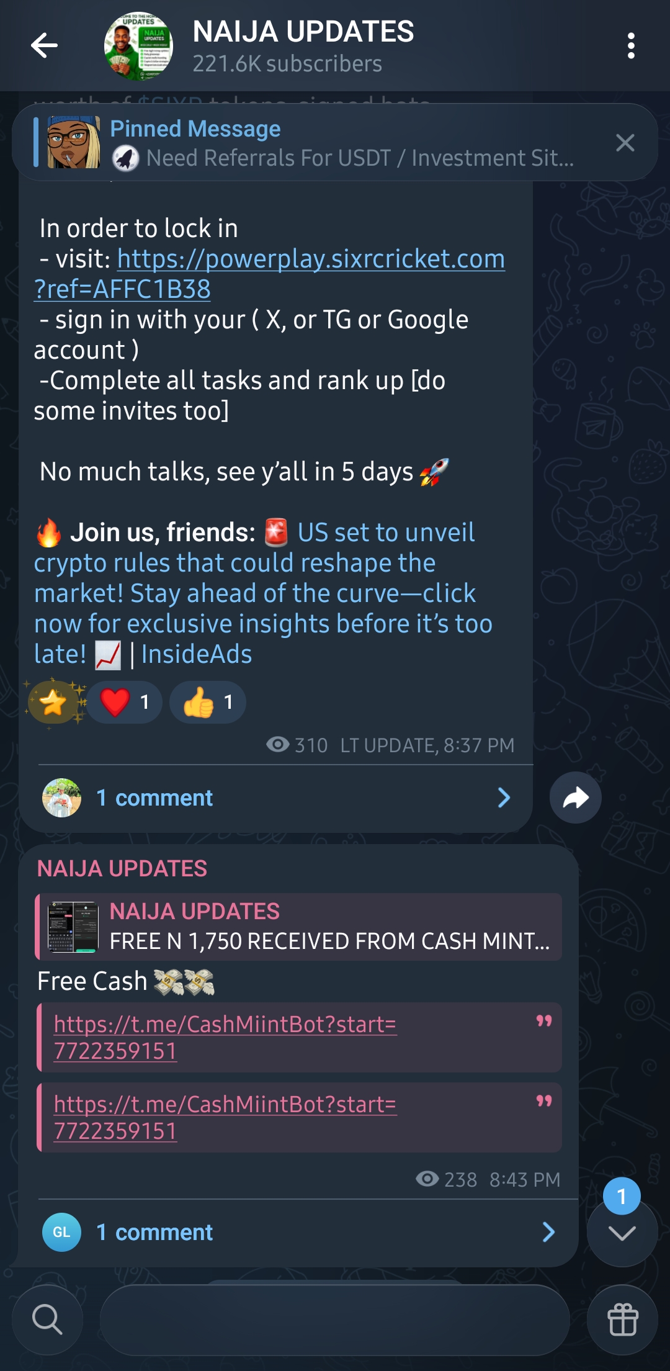The height and width of the screenshot is (1371, 670).
Task: Toggle the thumbs up reaction
Action: [208, 702]
